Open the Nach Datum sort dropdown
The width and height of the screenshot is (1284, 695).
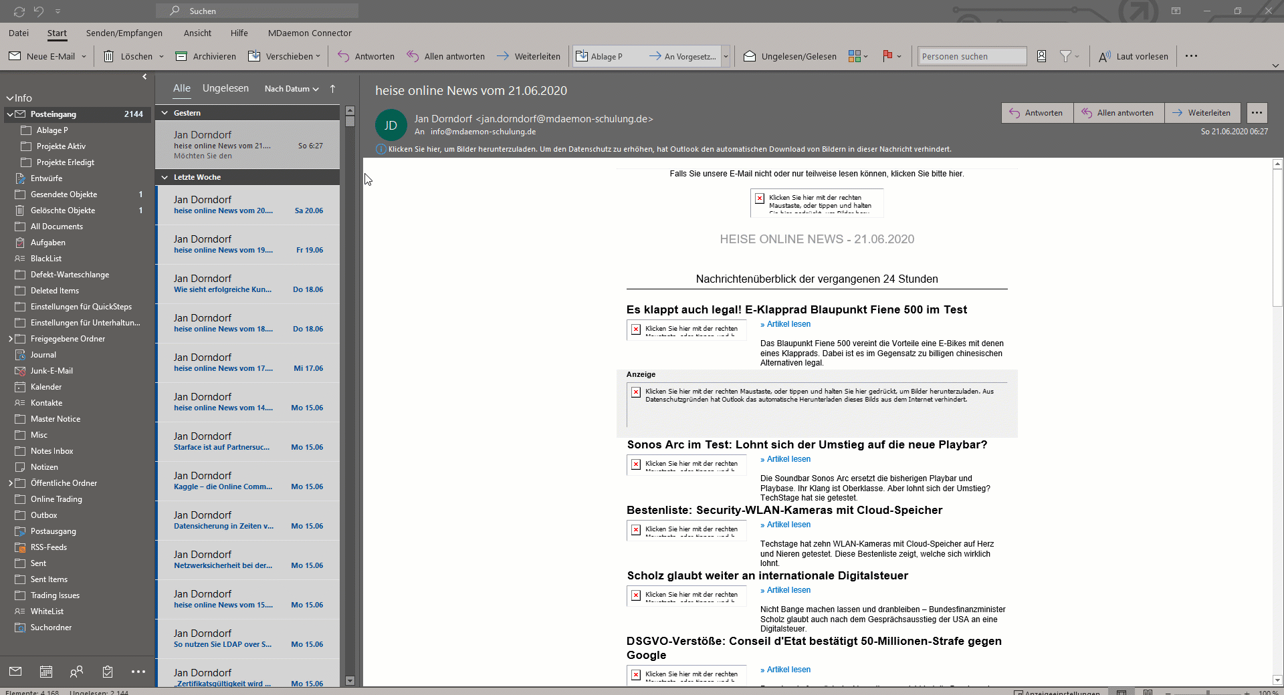tap(292, 89)
